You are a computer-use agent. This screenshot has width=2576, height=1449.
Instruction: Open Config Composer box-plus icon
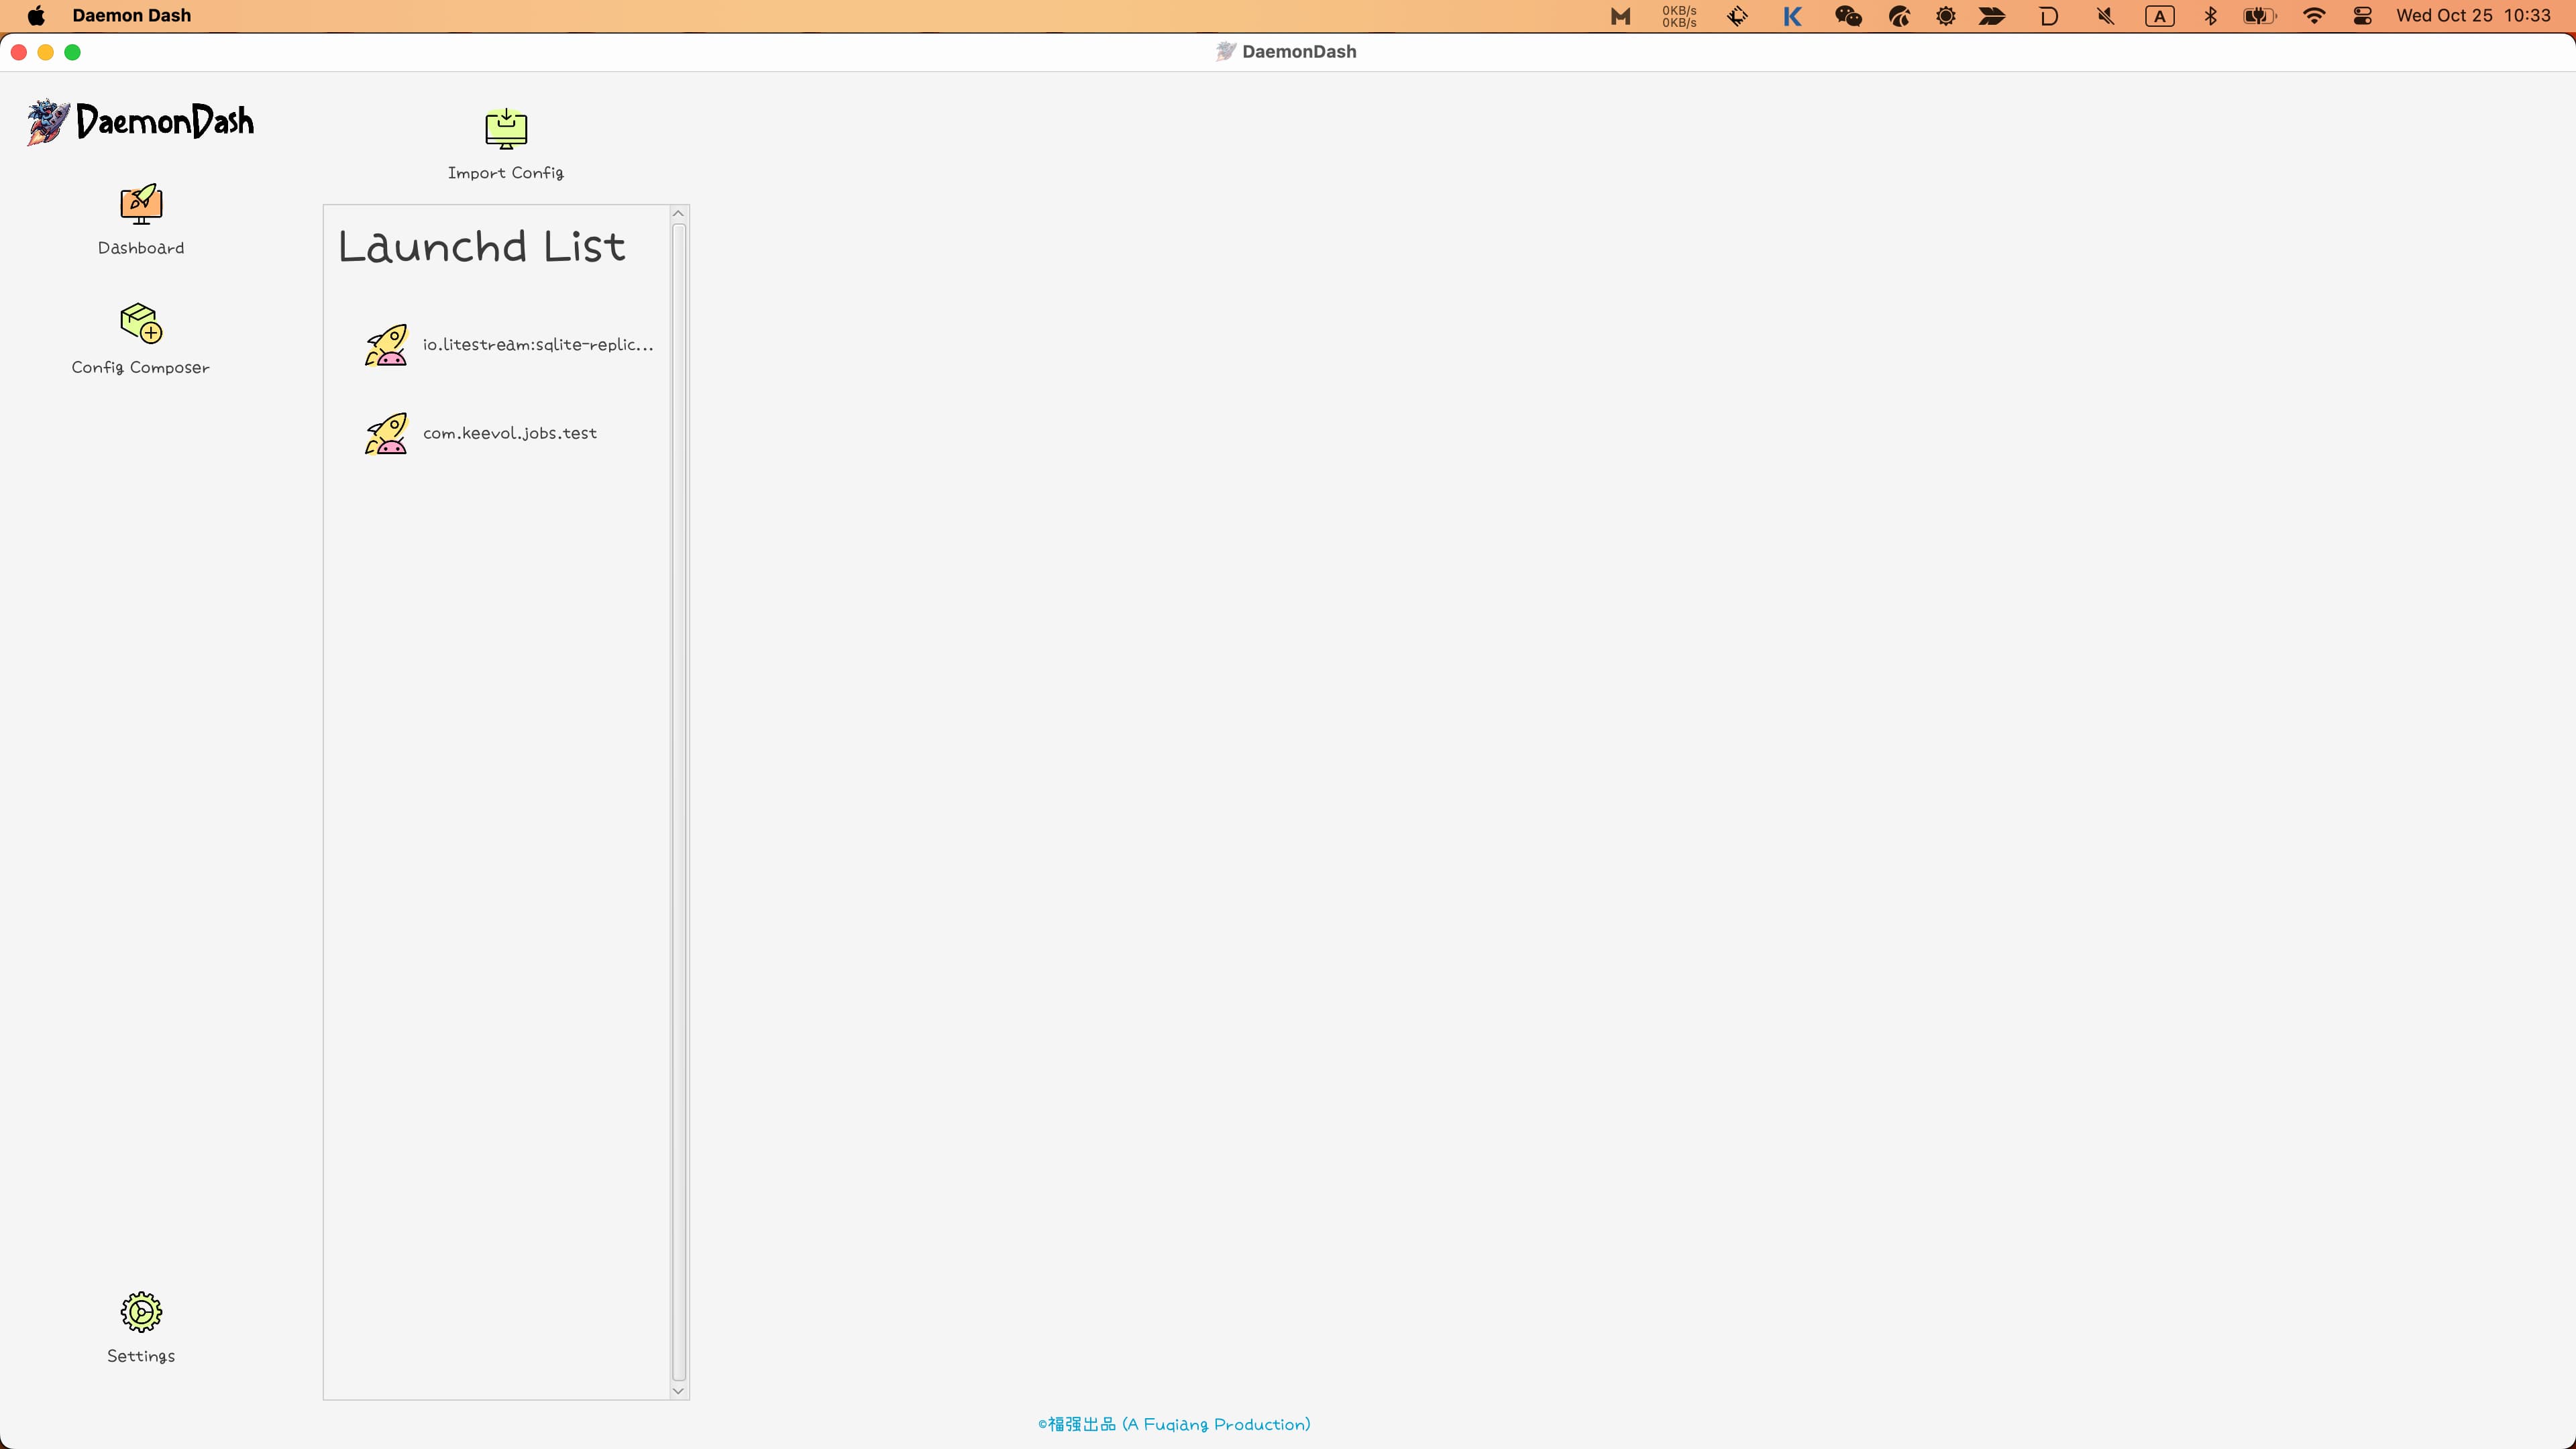click(x=141, y=323)
